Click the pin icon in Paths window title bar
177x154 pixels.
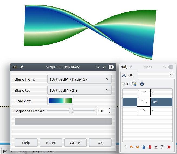(x=131, y=67)
